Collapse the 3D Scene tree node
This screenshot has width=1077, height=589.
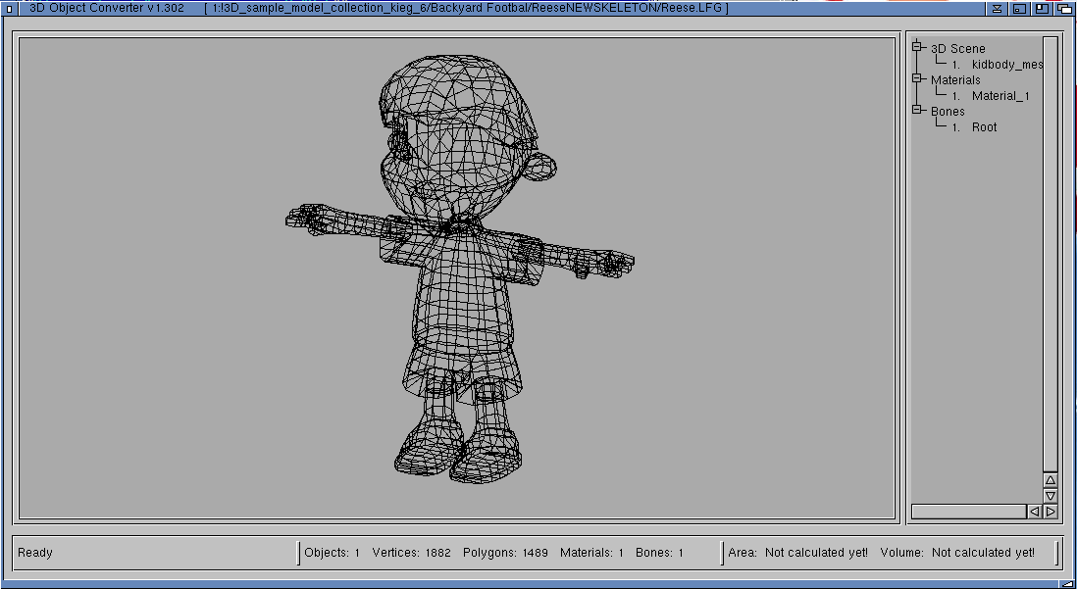point(917,47)
